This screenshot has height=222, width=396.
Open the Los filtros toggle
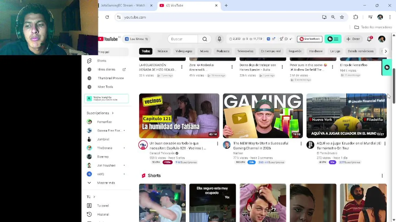pyautogui.click(x=136, y=39)
